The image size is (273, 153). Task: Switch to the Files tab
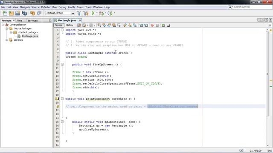(x=19, y=20)
